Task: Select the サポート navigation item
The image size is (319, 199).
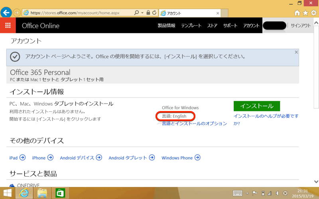Action: (x=230, y=25)
